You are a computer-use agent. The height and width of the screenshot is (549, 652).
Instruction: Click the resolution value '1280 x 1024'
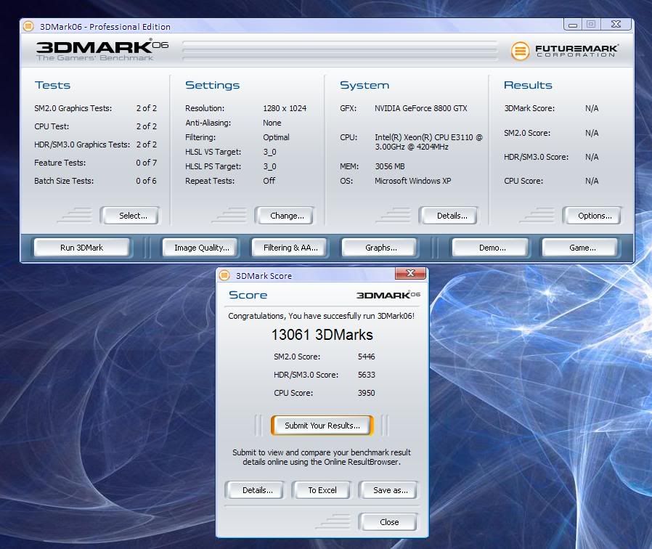point(285,108)
